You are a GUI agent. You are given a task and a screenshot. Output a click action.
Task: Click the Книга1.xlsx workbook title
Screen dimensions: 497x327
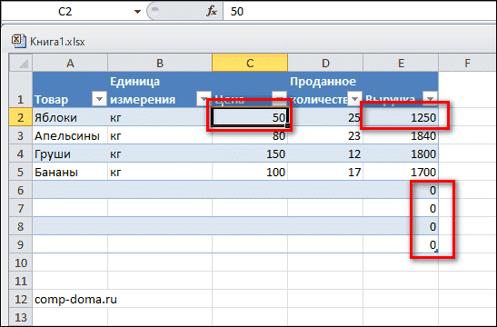(57, 42)
